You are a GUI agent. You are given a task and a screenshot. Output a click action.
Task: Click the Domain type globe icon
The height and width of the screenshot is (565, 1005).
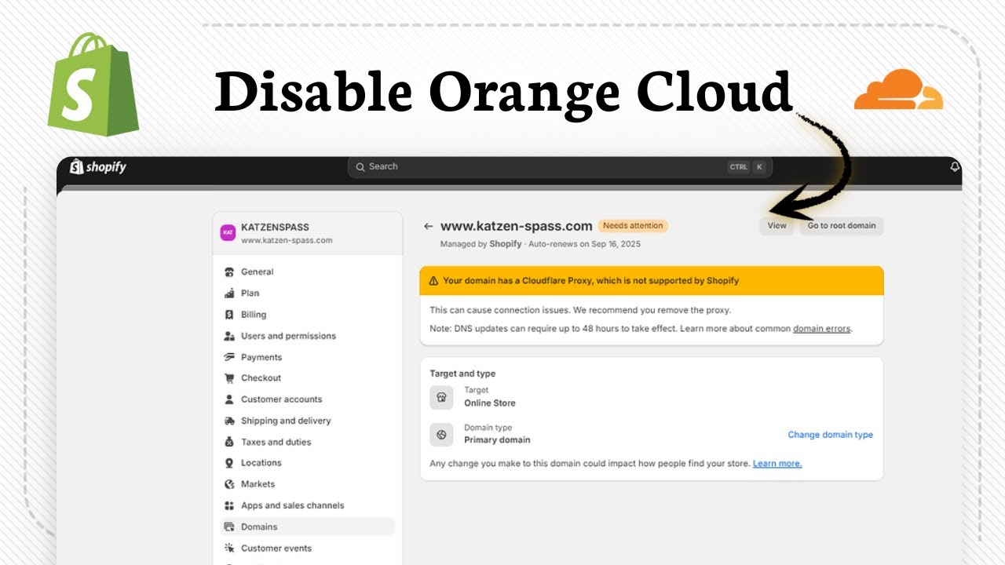click(x=441, y=434)
